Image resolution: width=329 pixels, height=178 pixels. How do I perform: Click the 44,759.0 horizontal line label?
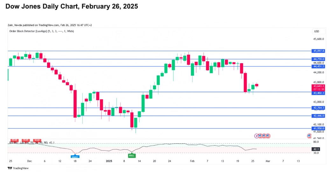[318, 59]
